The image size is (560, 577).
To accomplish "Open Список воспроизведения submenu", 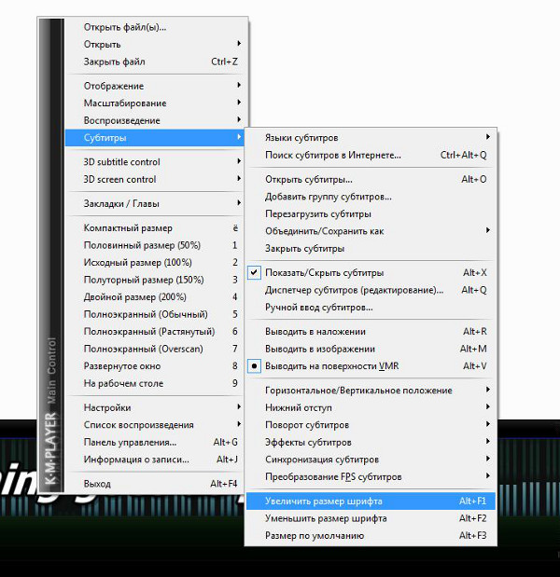I will (x=154, y=425).
